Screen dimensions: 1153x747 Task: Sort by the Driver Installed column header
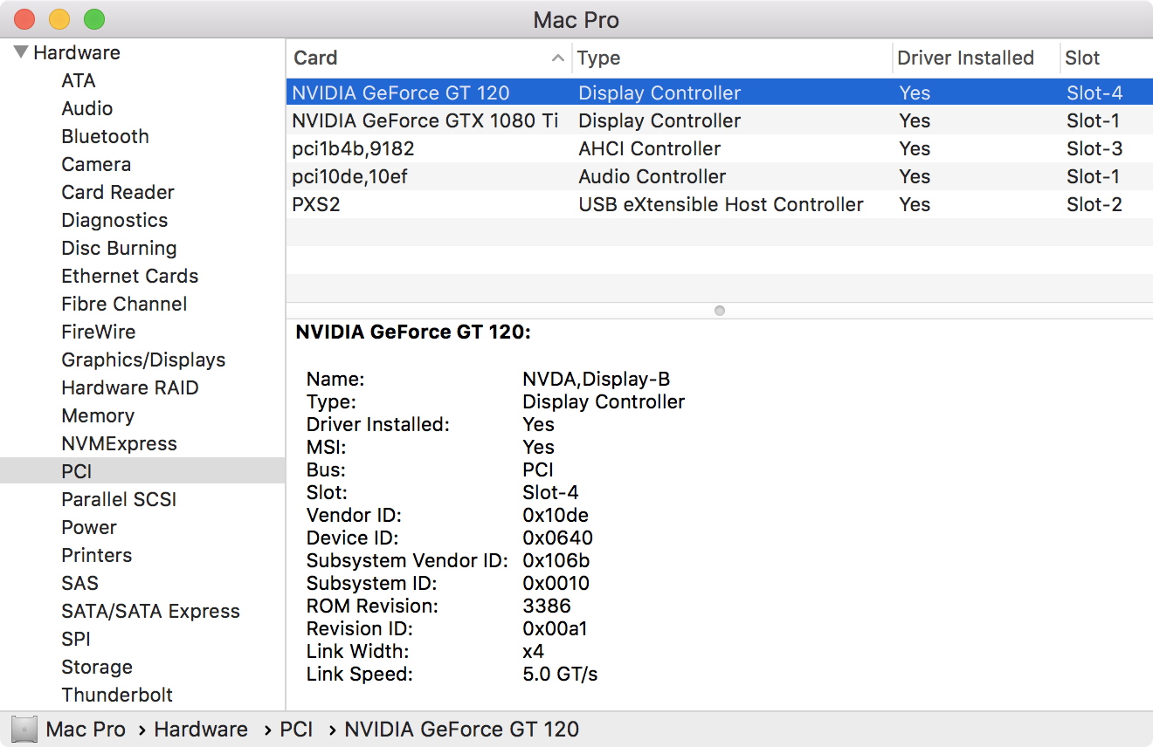[965, 58]
